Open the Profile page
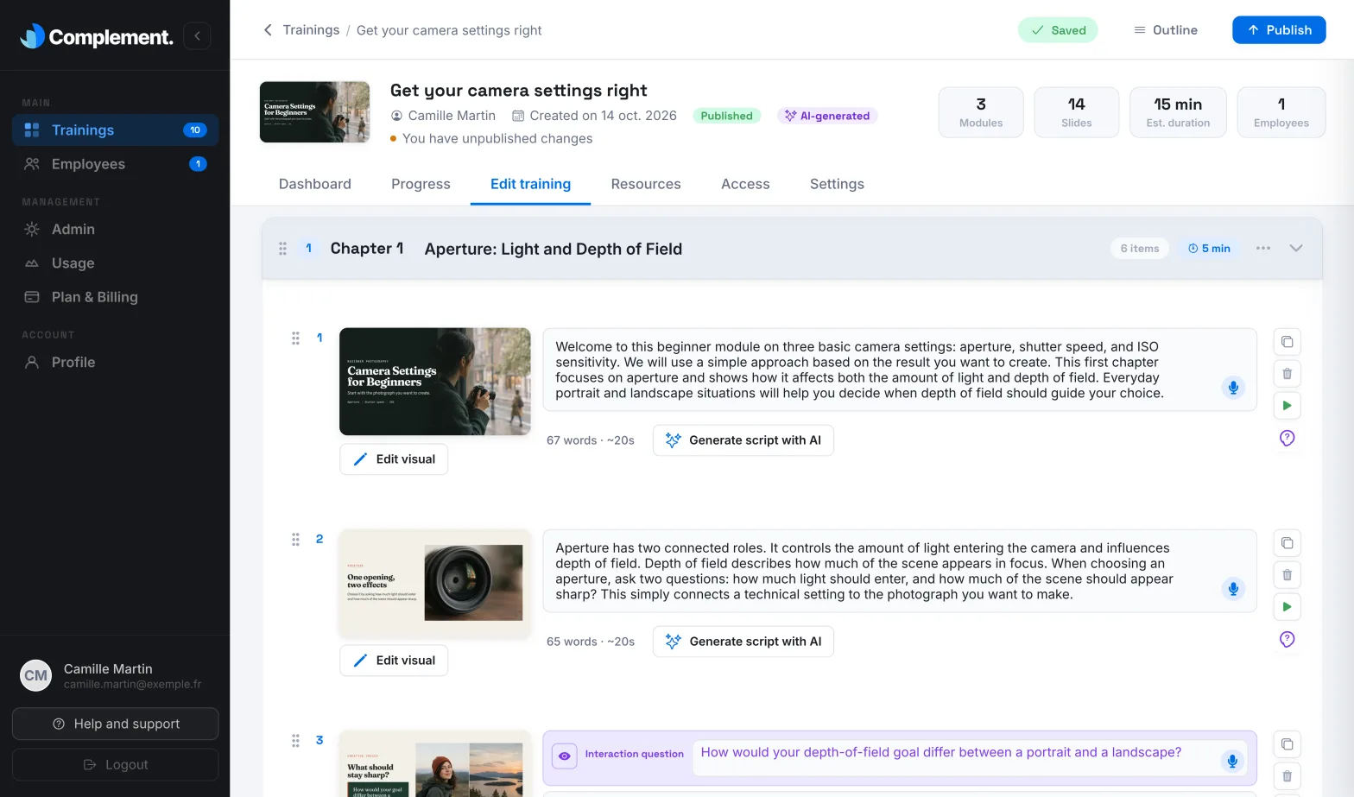This screenshot has width=1354, height=797. click(x=116, y=363)
